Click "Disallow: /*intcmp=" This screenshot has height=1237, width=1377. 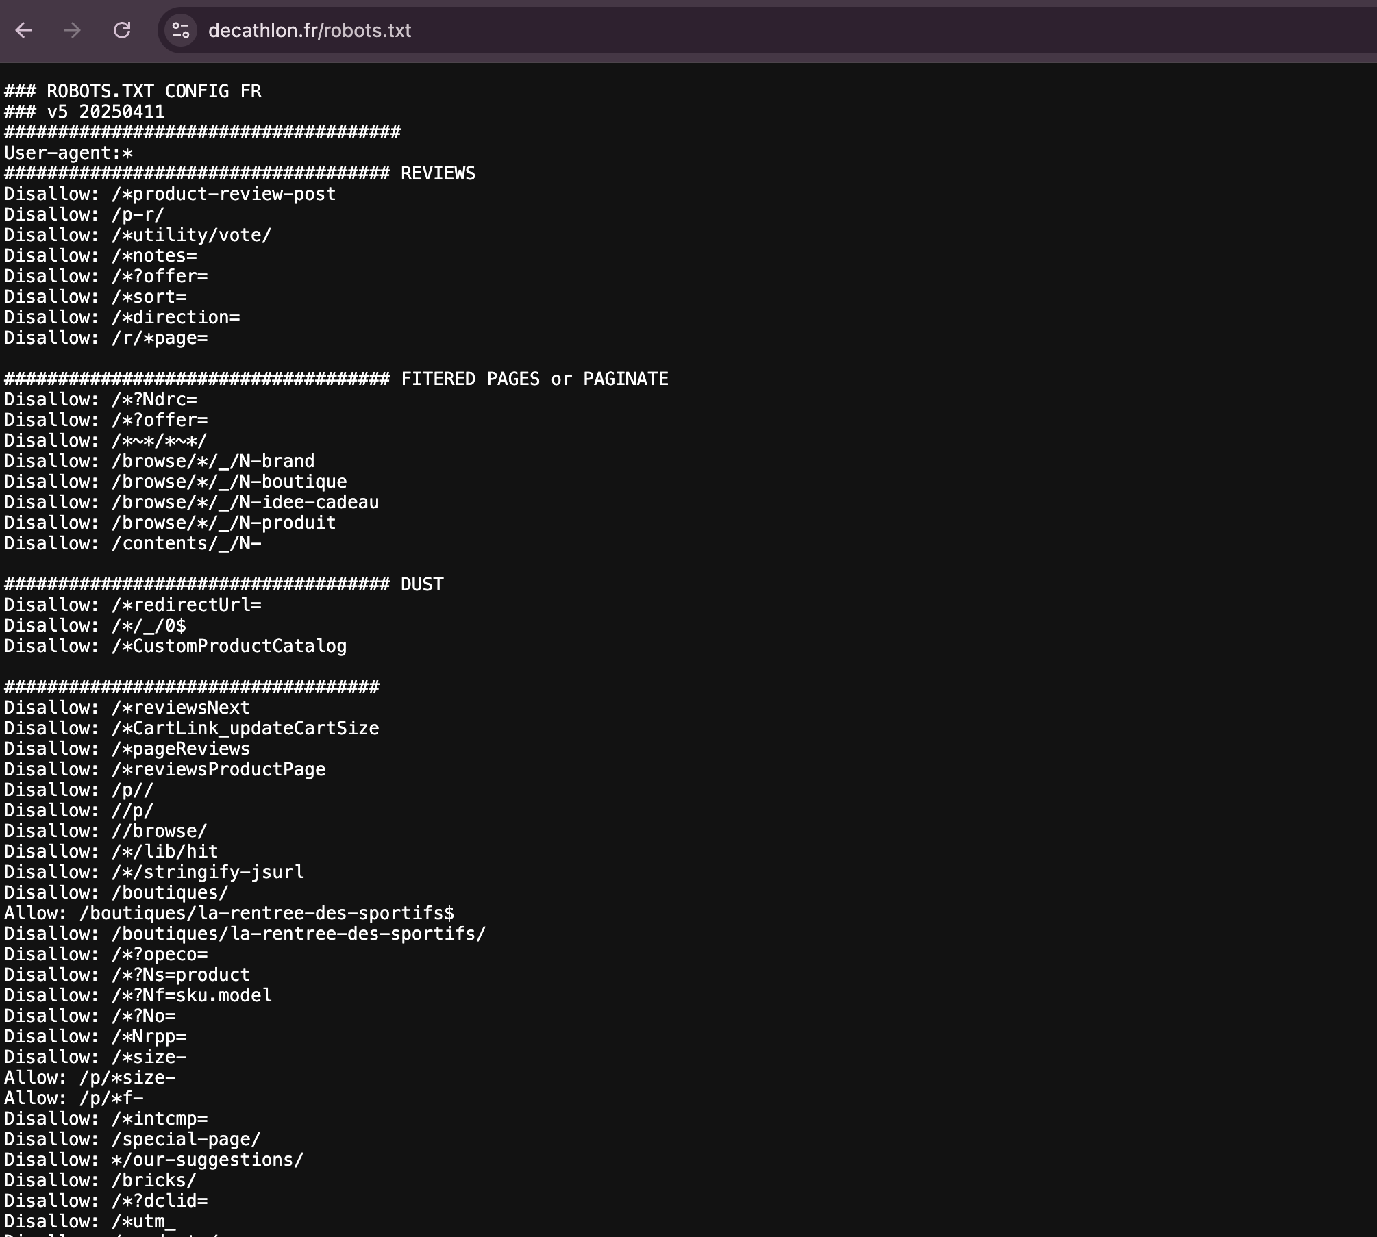click(x=106, y=1119)
